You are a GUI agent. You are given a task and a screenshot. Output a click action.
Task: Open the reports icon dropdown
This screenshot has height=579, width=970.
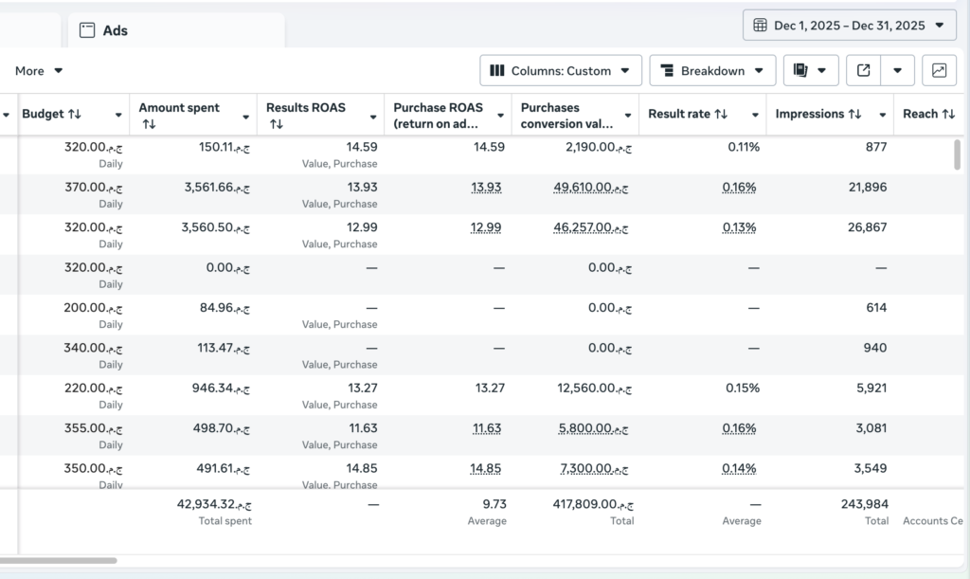(x=811, y=70)
